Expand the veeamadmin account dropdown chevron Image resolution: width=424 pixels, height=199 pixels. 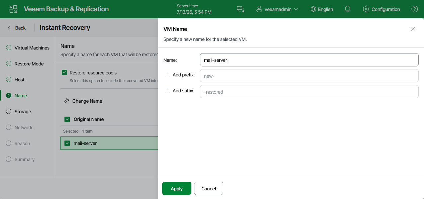pos(296,9)
